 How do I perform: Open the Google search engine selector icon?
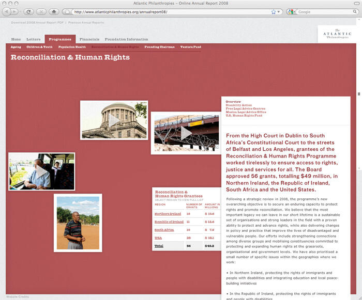(291, 12)
